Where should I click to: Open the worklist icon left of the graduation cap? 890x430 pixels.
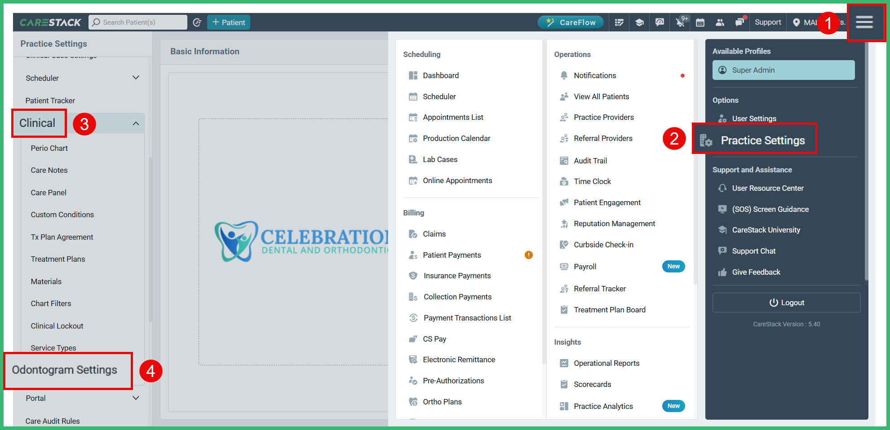pos(619,22)
